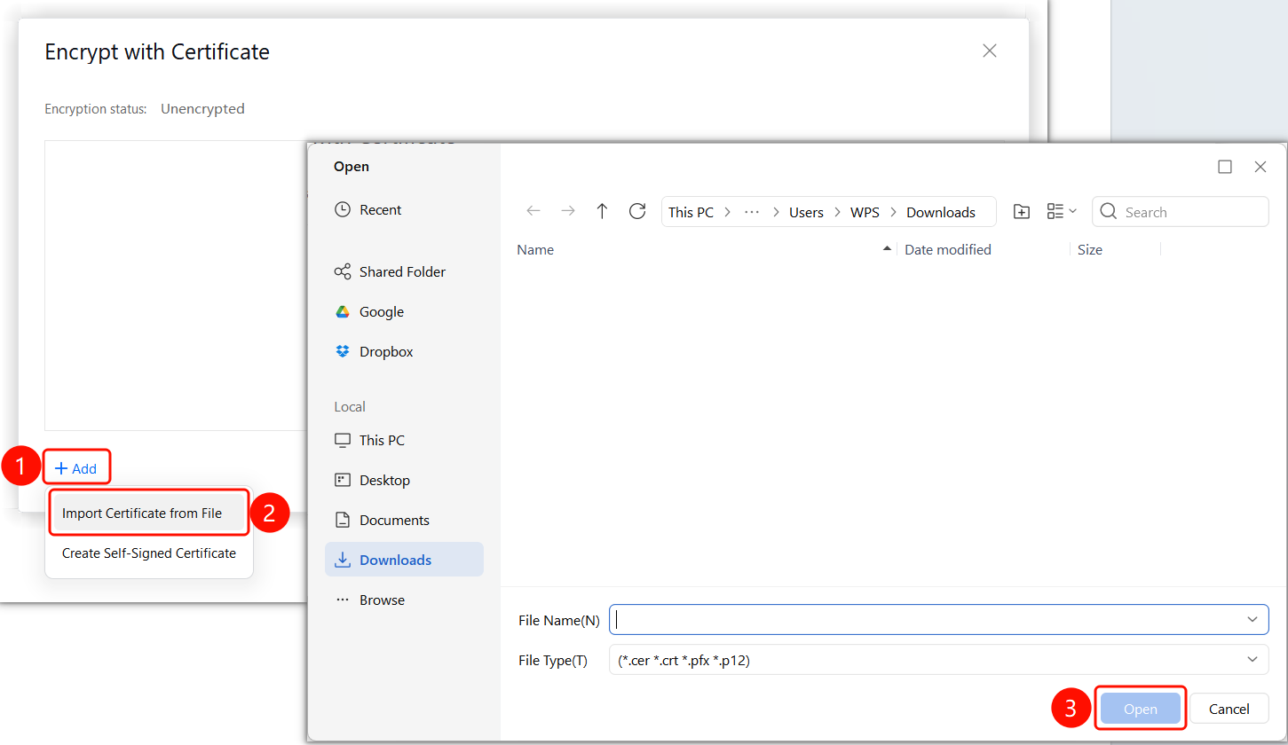The height and width of the screenshot is (745, 1288).
Task: Refresh the Downloads folder listing
Action: pyautogui.click(x=636, y=211)
